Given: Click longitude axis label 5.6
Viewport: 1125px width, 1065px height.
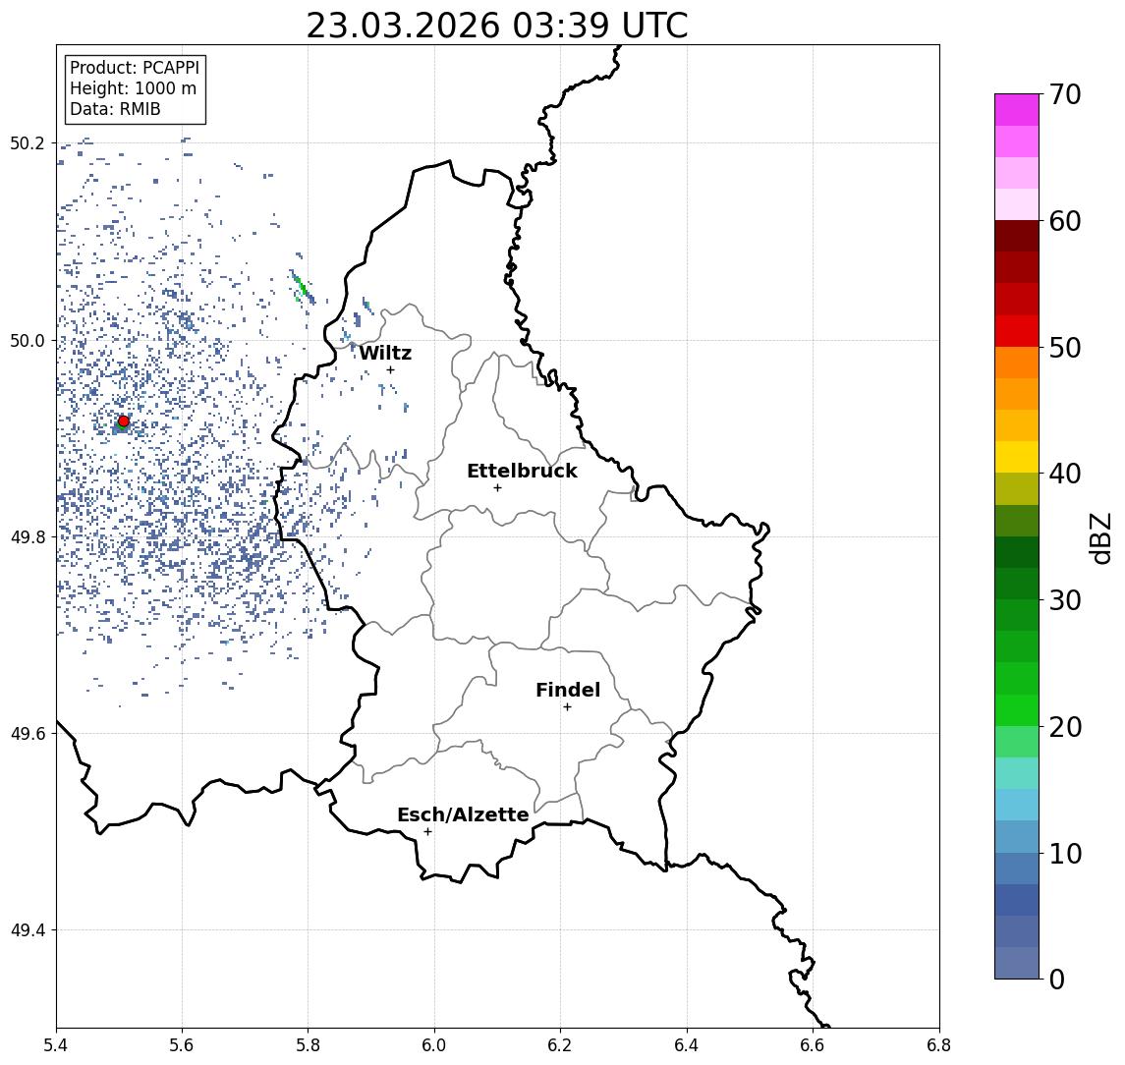Looking at the screenshot, I should (x=182, y=1045).
